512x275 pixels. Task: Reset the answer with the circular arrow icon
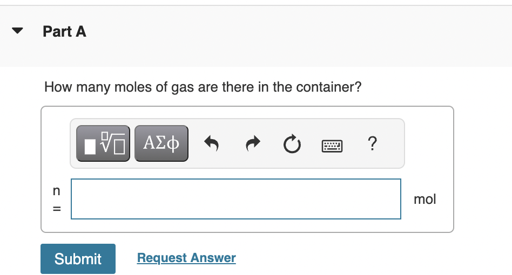(292, 143)
